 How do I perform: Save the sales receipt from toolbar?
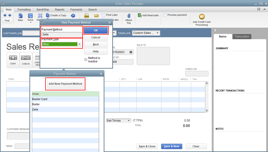click(x=30, y=17)
